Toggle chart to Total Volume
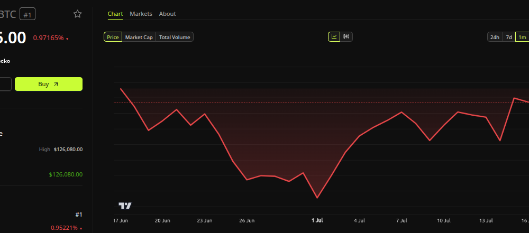Viewport: 529px width, 233px height. click(175, 37)
